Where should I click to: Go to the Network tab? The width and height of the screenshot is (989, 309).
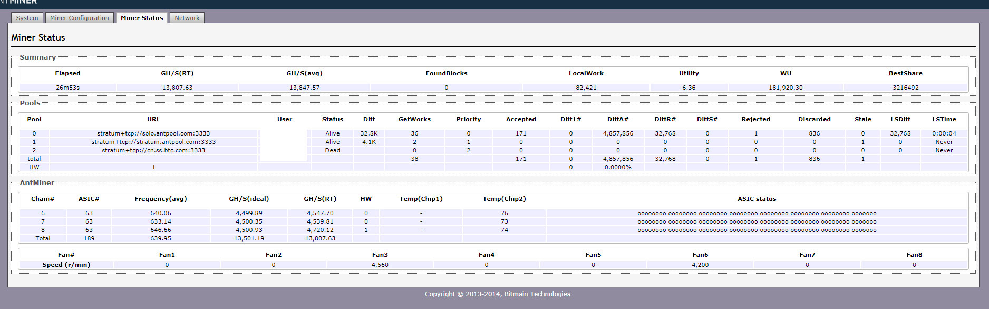187,18
